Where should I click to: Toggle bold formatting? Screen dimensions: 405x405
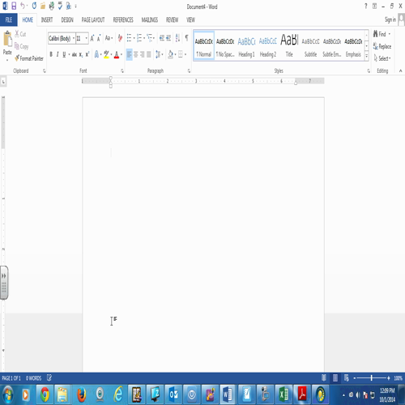pos(51,54)
